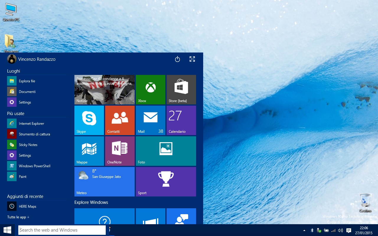Open HERE Maps recently added app
Screen dimensions: 378x236
pyautogui.click(x=37, y=206)
